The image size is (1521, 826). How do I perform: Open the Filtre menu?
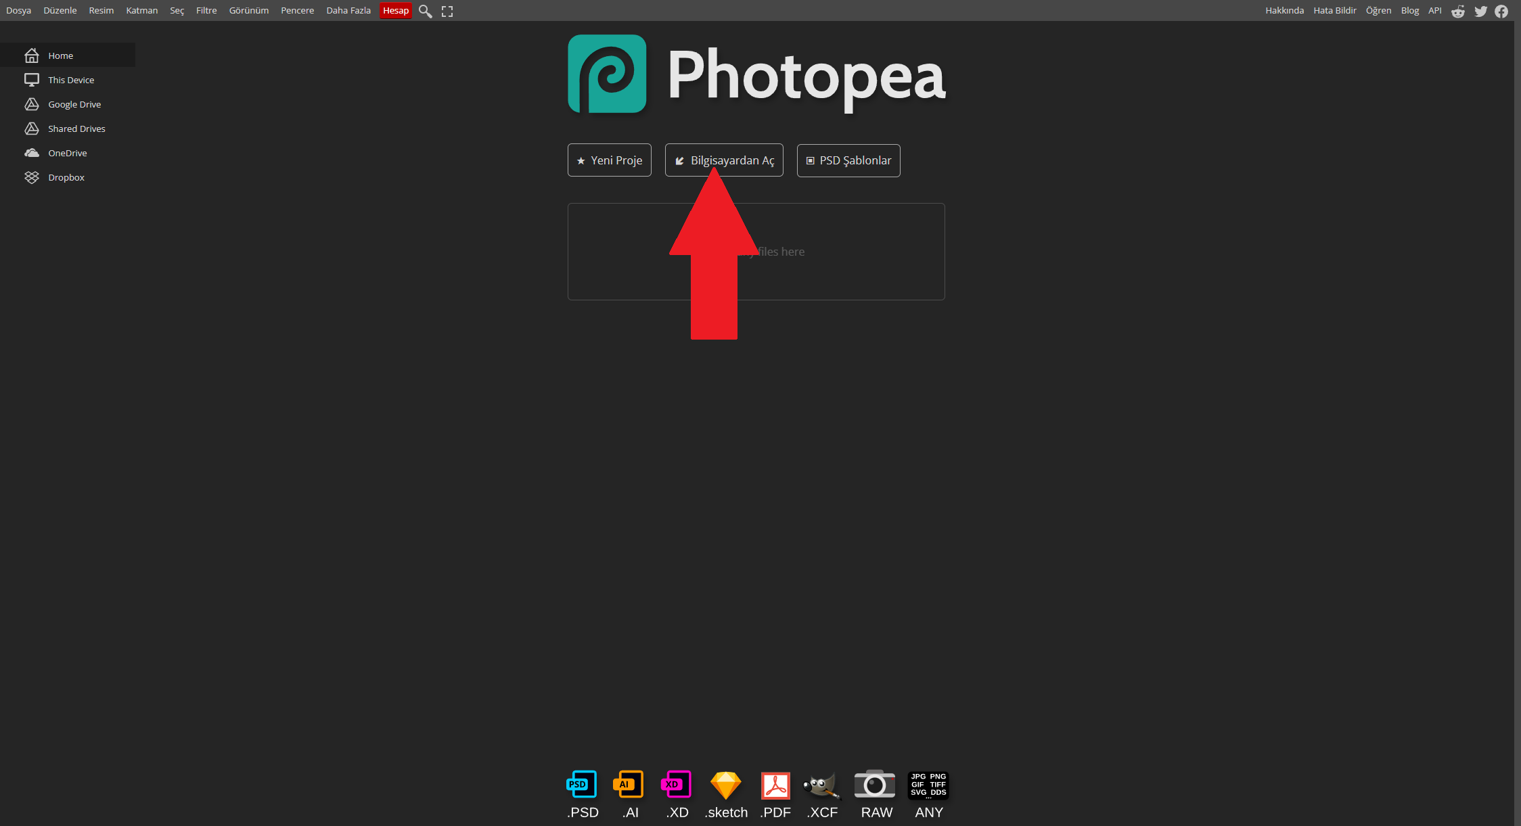pyautogui.click(x=206, y=10)
